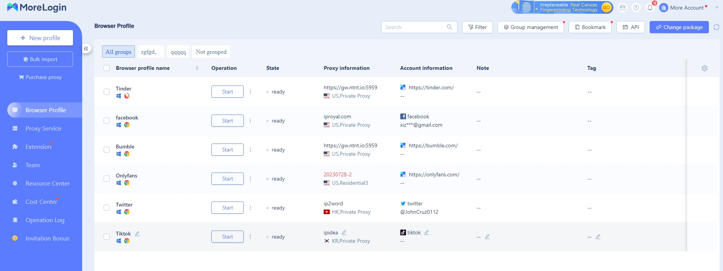Select the Bumble profile checkbox

point(107,150)
